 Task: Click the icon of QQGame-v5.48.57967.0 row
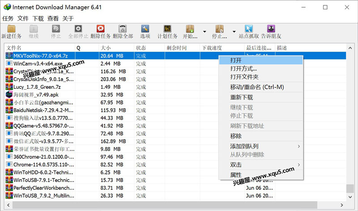point(9,126)
